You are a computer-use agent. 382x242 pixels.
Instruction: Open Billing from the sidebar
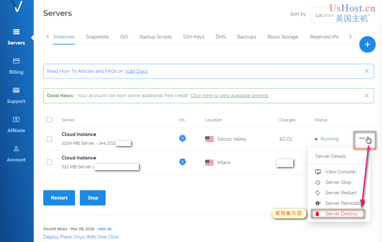(x=16, y=66)
